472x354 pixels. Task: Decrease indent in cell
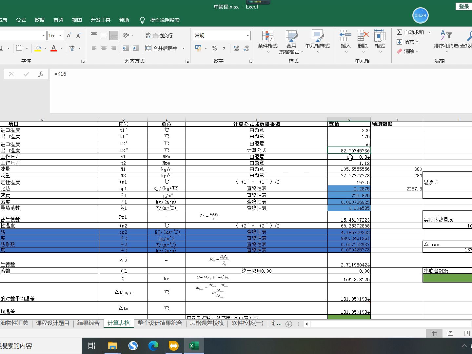(x=126, y=48)
